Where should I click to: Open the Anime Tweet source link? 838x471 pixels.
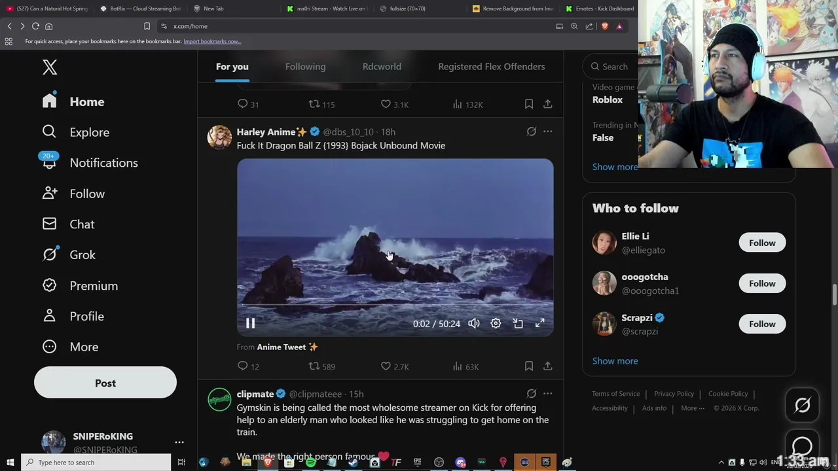(287, 347)
